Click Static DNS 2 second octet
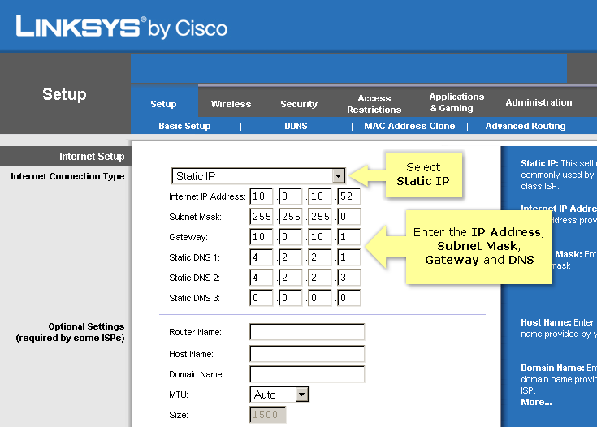The image size is (597, 427). click(x=291, y=278)
